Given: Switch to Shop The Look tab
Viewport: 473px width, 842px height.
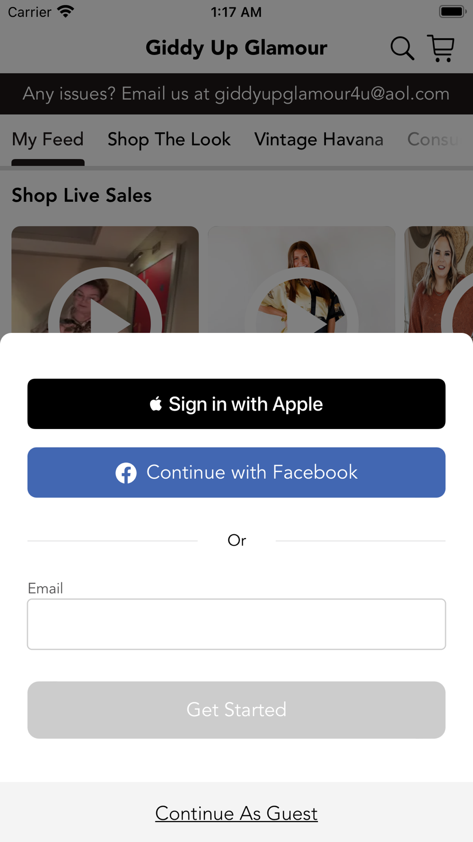Looking at the screenshot, I should point(169,140).
